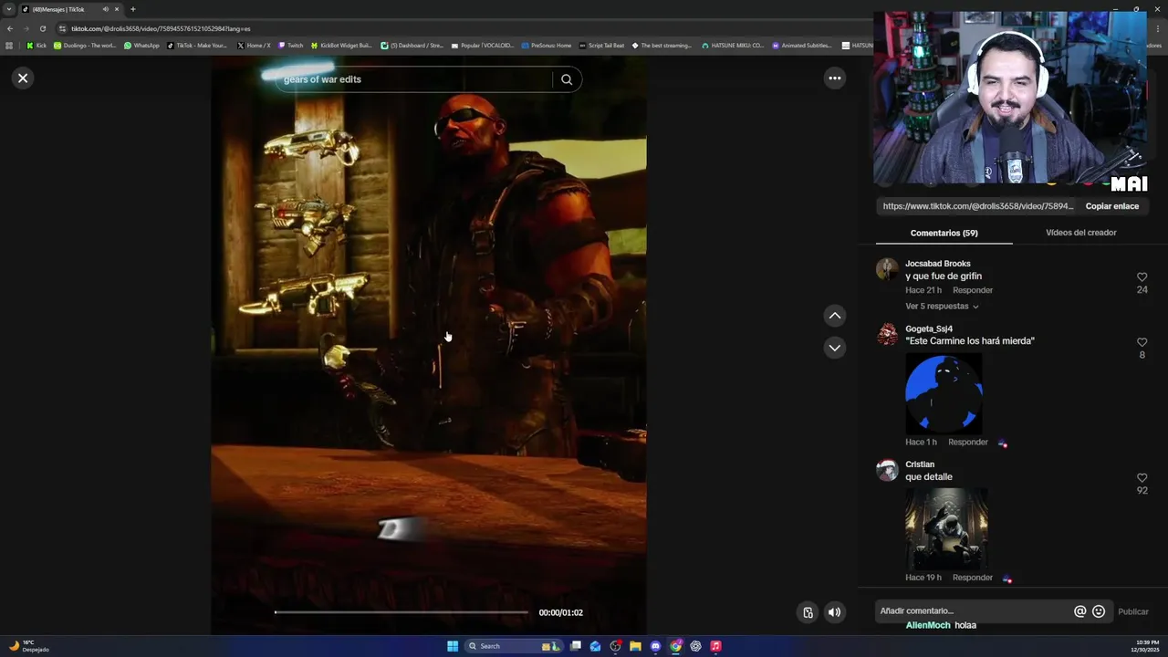Image resolution: width=1168 pixels, height=657 pixels.
Task: Open the apps grid in bookmarks bar
Action: [x=9, y=46]
